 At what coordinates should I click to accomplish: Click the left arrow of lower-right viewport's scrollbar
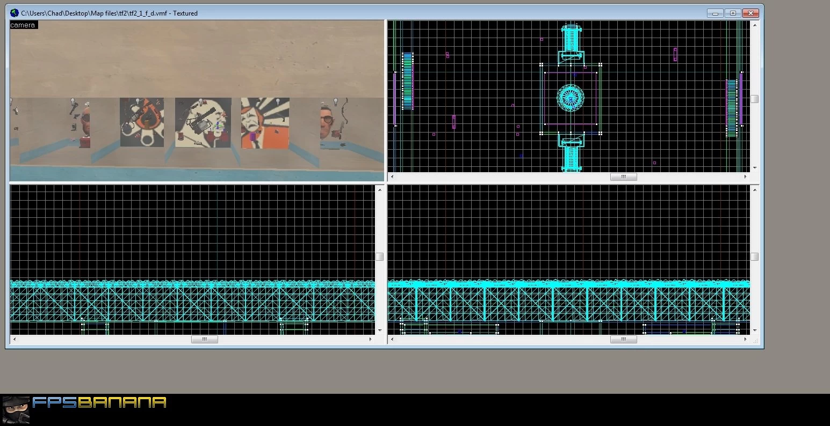(x=392, y=339)
